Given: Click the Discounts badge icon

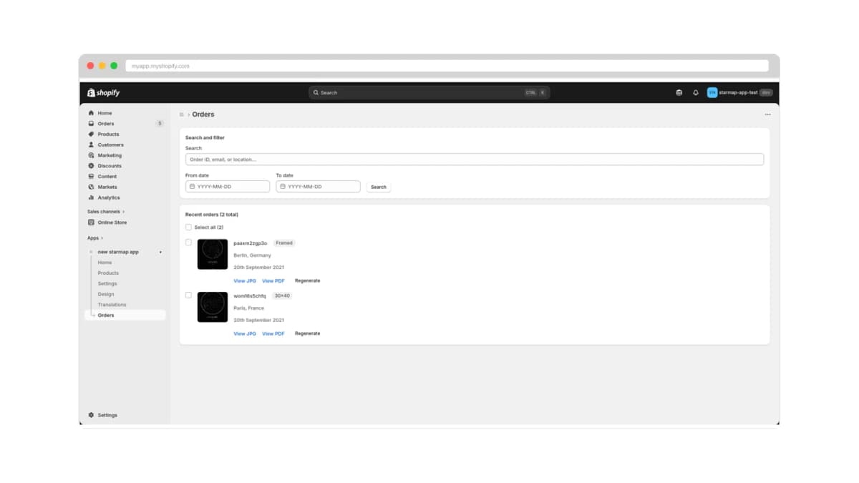Looking at the screenshot, I should pos(91,166).
